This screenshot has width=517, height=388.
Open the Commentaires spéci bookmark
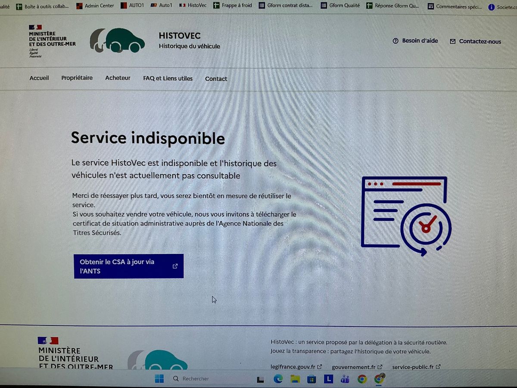455,6
